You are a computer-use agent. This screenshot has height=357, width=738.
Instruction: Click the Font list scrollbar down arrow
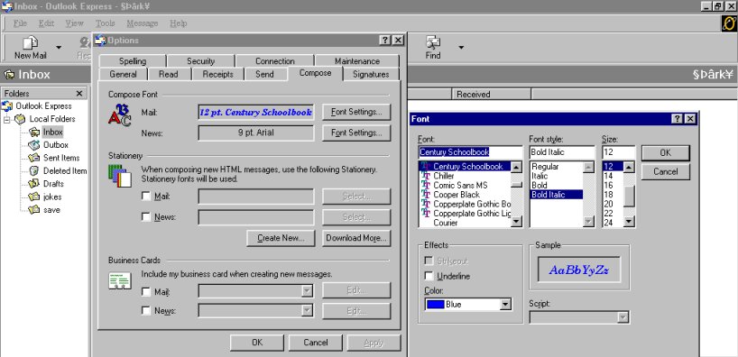click(516, 222)
